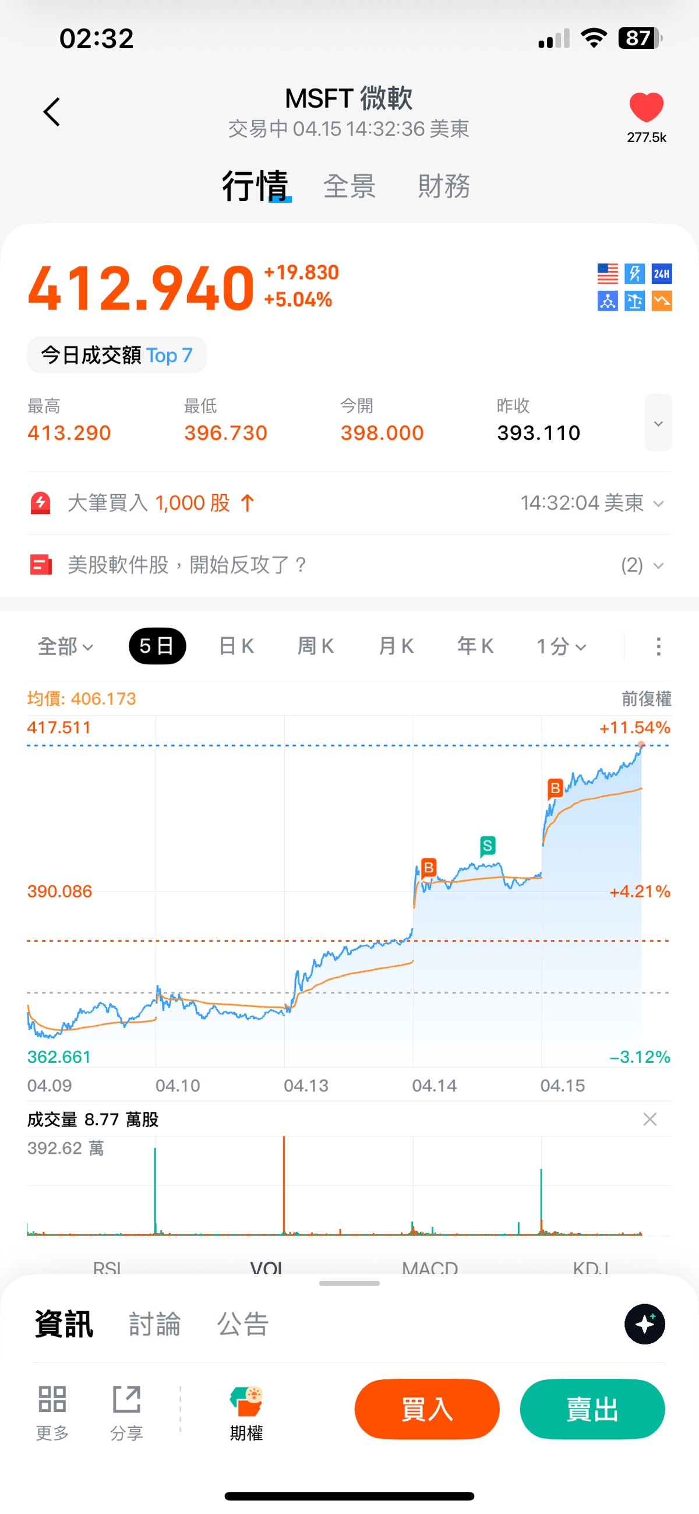Switch to the 討論 tab
Image resolution: width=699 pixels, height=1514 pixels.
click(154, 1324)
